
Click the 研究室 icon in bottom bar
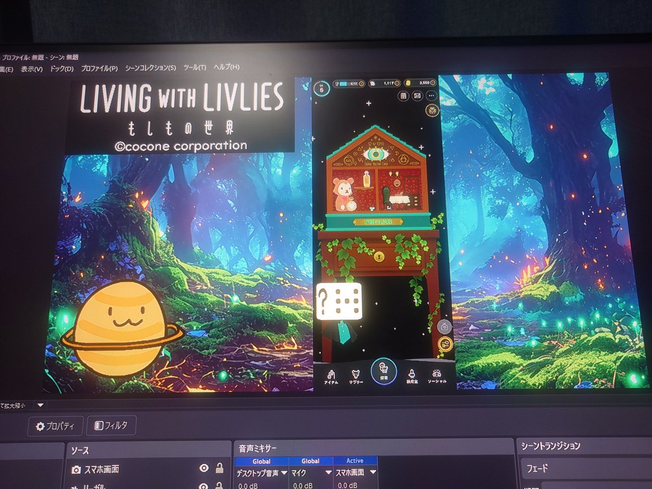click(x=412, y=376)
